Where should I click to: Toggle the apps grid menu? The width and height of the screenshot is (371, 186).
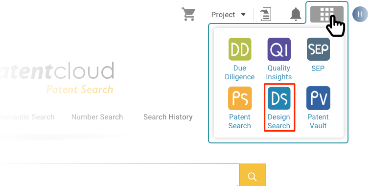327,14
